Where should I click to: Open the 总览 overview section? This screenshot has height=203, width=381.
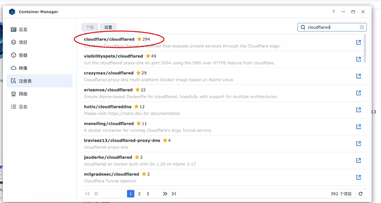[x=40, y=29]
